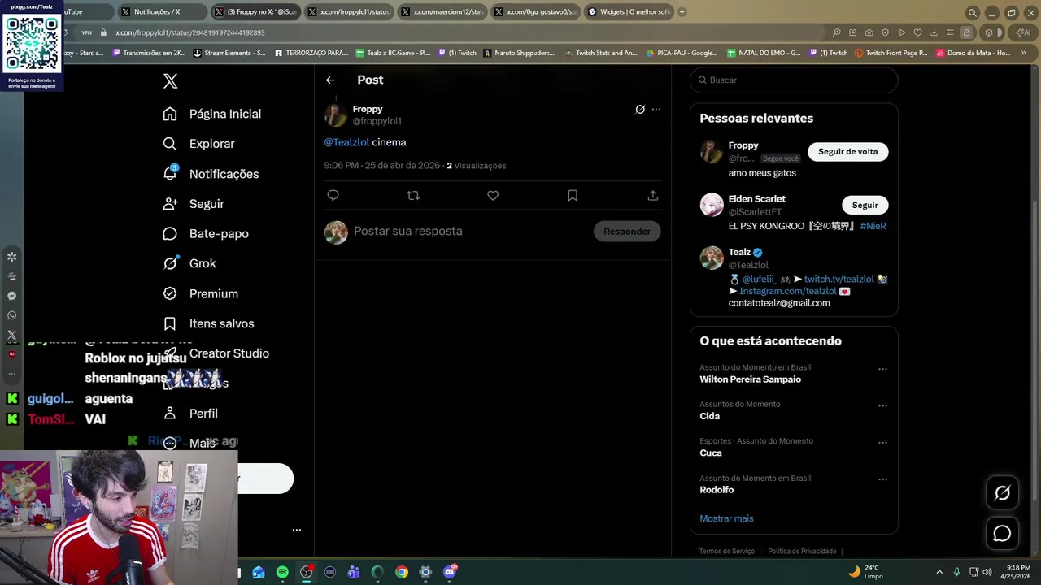This screenshot has height=585, width=1041.
Task: Click the Buscar search field
Action: (x=794, y=80)
